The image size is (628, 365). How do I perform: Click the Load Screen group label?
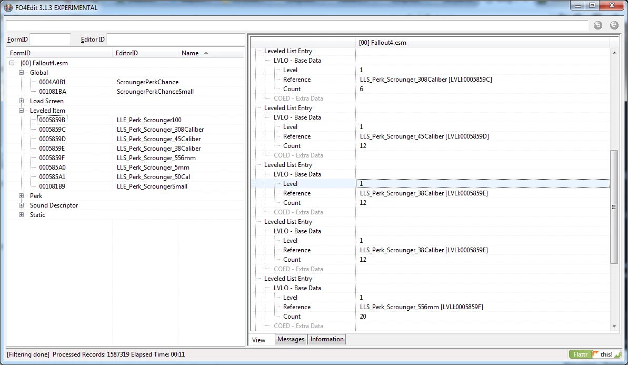pyautogui.click(x=46, y=101)
